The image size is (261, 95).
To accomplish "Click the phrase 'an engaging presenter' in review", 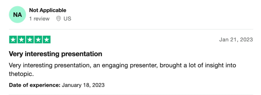I will click(x=125, y=65).
